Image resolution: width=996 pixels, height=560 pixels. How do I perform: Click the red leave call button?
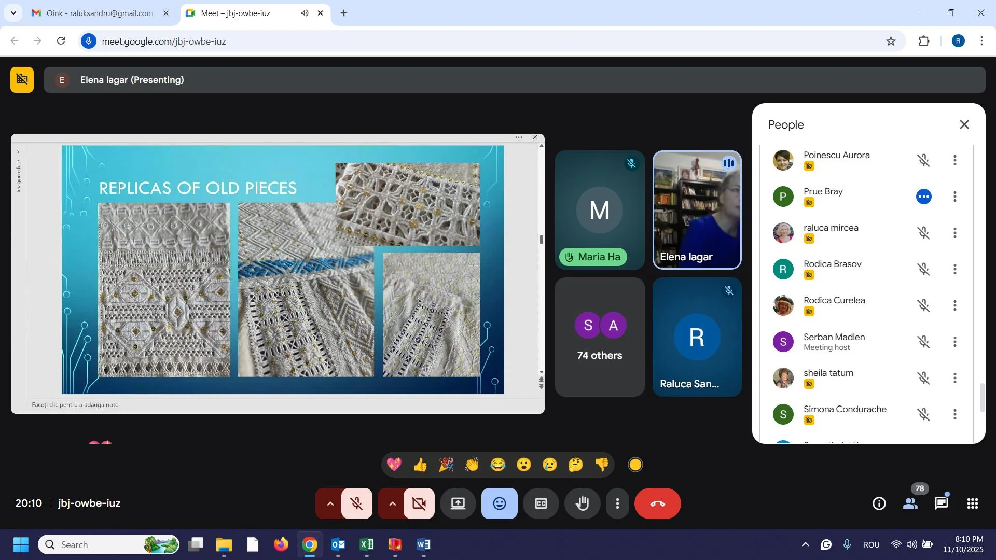click(x=657, y=503)
